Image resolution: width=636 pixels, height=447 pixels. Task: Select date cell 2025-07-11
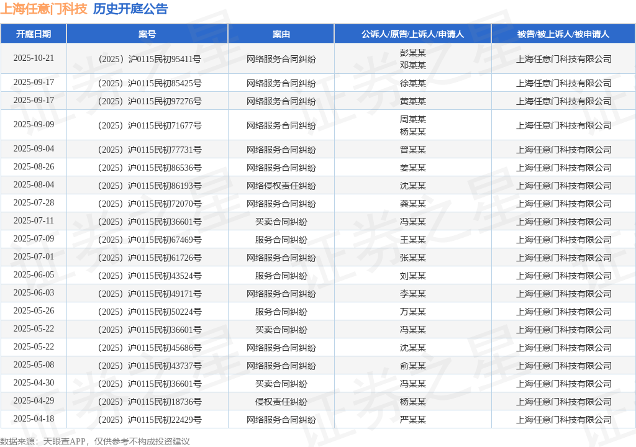pyautogui.click(x=34, y=220)
